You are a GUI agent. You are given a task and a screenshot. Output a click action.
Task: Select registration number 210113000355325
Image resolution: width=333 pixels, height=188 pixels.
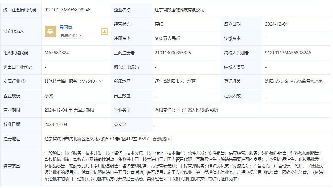pyautogui.click(x=173, y=53)
